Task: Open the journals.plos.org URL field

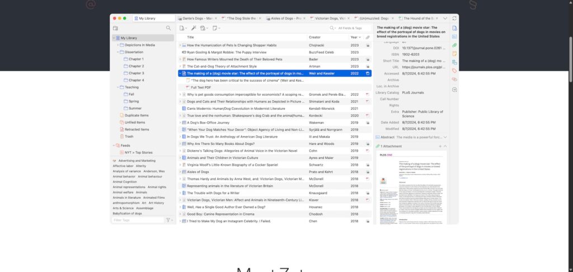Action: coord(424,67)
